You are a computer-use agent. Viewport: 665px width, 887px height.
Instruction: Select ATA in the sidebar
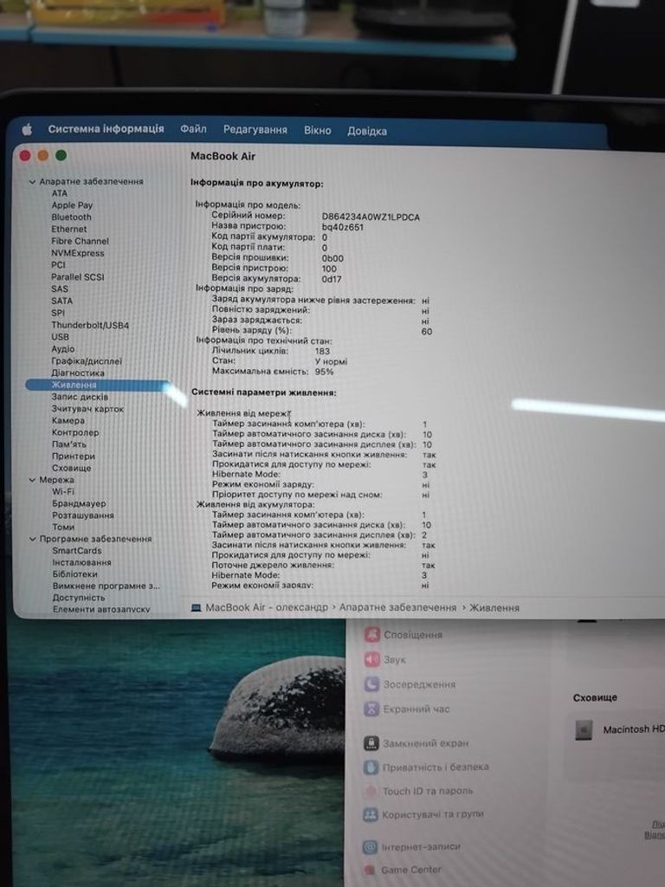point(60,193)
